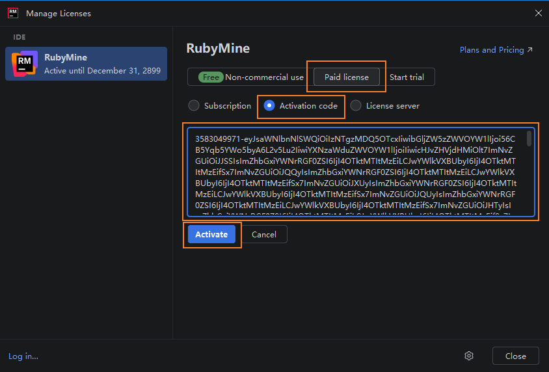This screenshot has width=549, height=372.
Task: Click inside the activation code text area
Action: tap(360, 172)
